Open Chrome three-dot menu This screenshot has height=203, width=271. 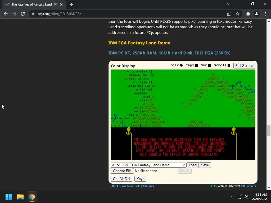click(265, 14)
